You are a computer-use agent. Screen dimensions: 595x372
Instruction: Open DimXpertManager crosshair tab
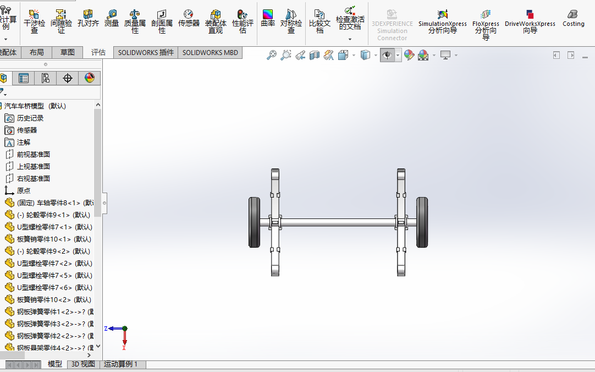[x=68, y=78]
